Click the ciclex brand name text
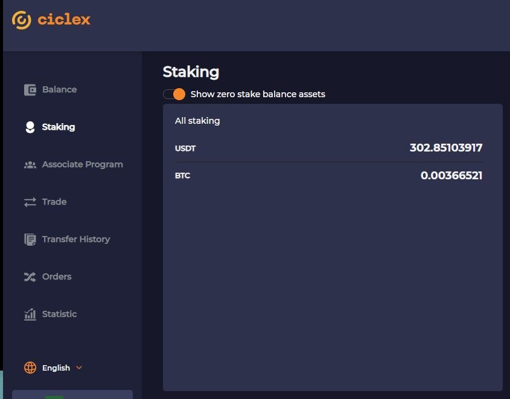 (x=63, y=20)
